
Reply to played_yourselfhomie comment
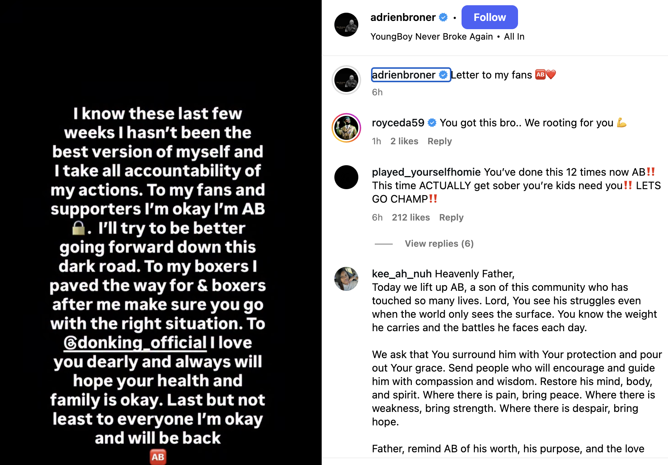pyautogui.click(x=451, y=218)
